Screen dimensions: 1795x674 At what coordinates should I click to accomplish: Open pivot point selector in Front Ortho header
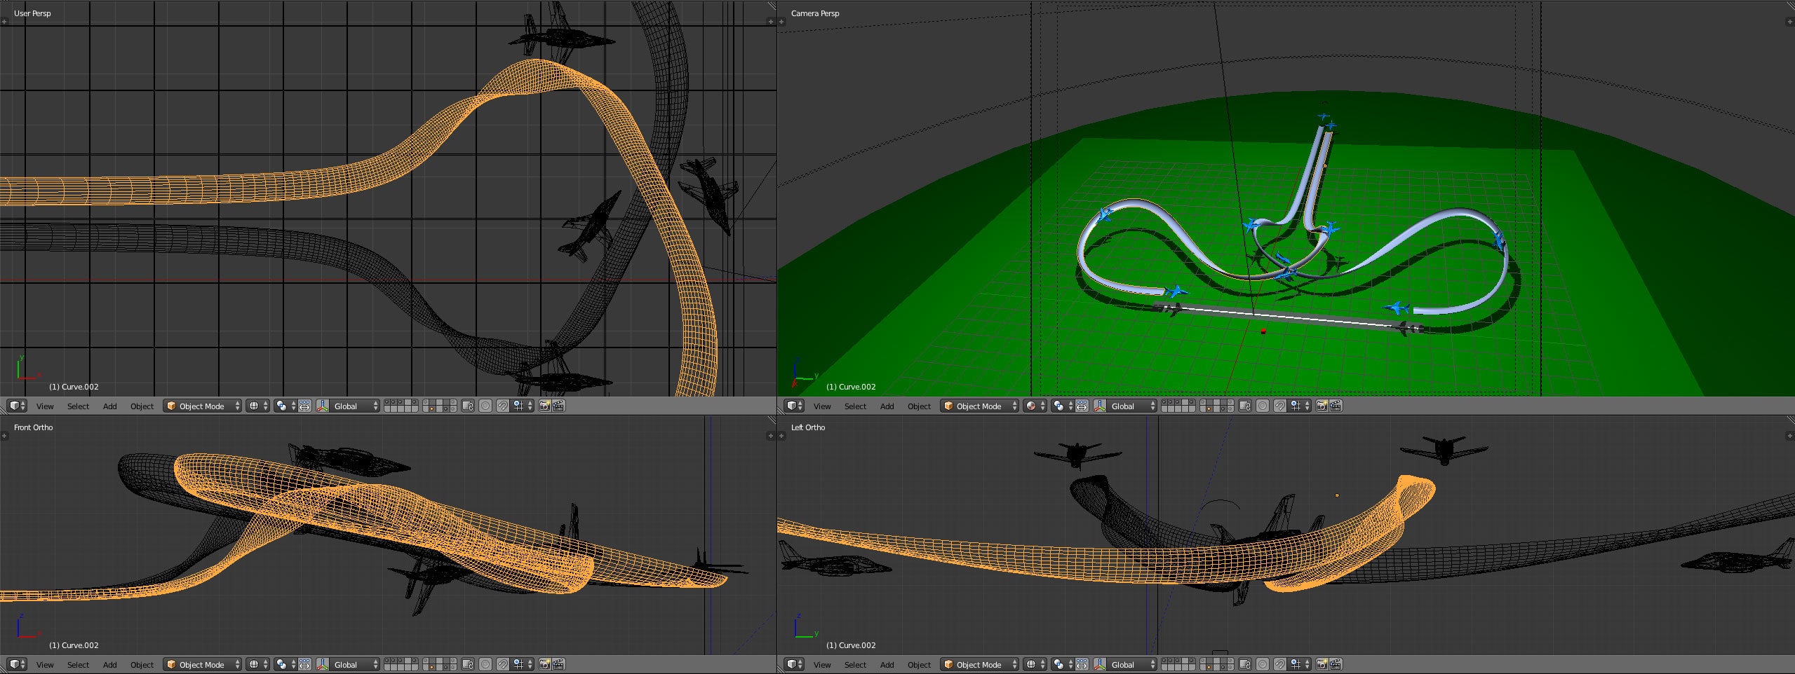(285, 664)
